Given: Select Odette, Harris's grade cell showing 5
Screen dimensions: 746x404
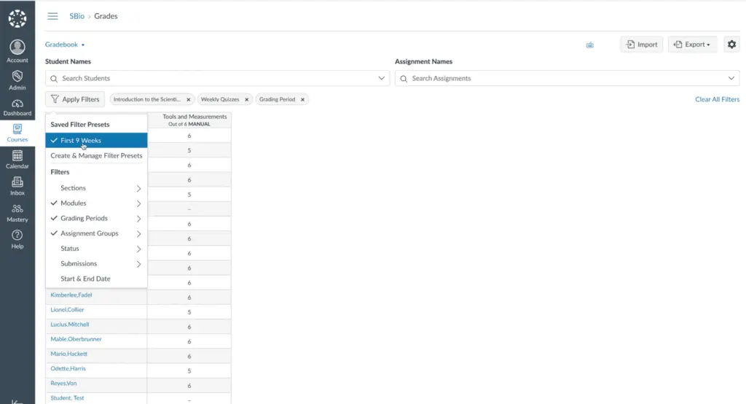Looking at the screenshot, I should (x=189, y=370).
